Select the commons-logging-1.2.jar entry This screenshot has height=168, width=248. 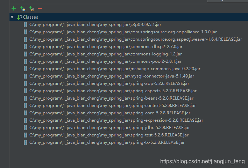(106, 54)
